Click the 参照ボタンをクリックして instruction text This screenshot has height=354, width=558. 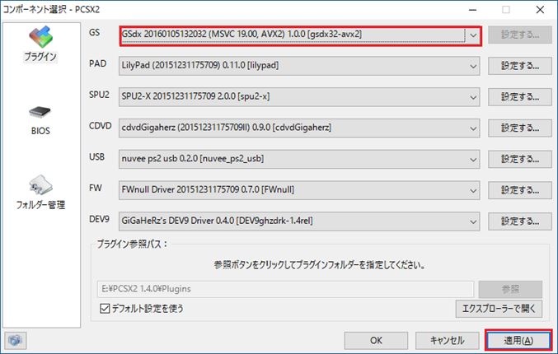(x=319, y=265)
